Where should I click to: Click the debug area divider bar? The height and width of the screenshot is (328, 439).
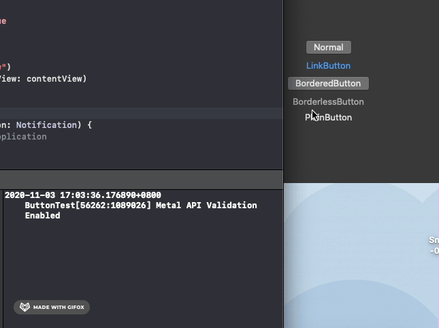[x=136, y=180]
